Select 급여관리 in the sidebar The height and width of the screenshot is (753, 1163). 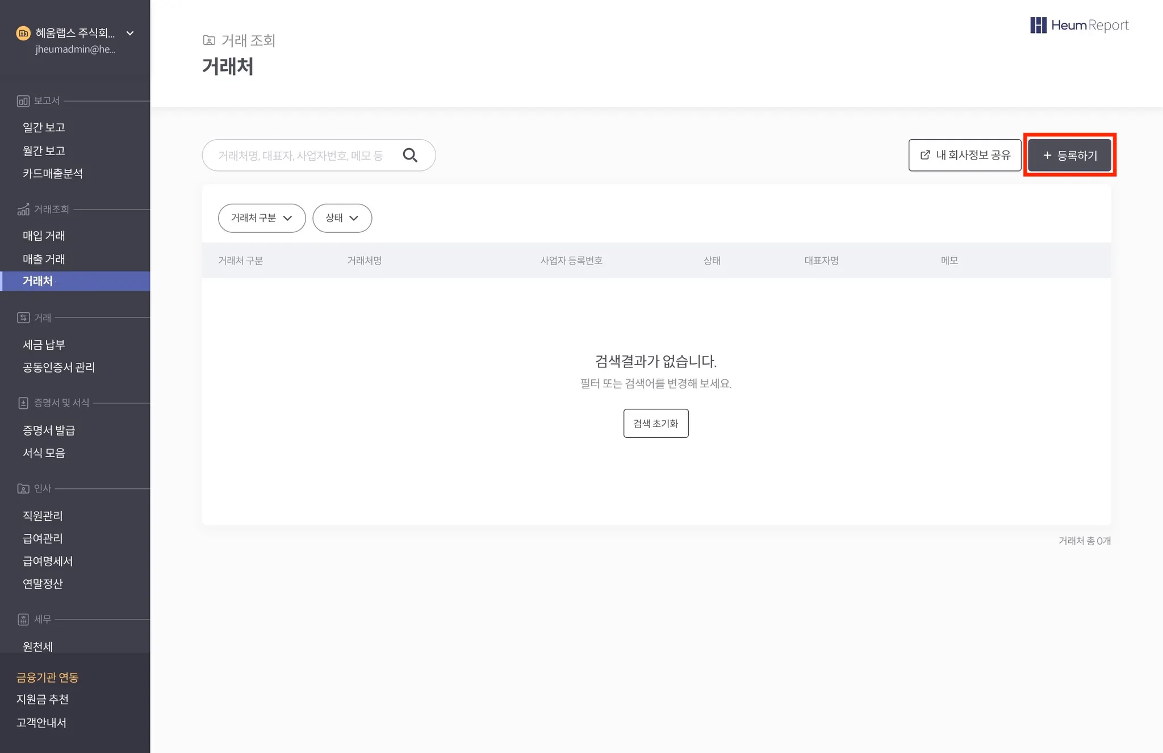[x=43, y=538]
